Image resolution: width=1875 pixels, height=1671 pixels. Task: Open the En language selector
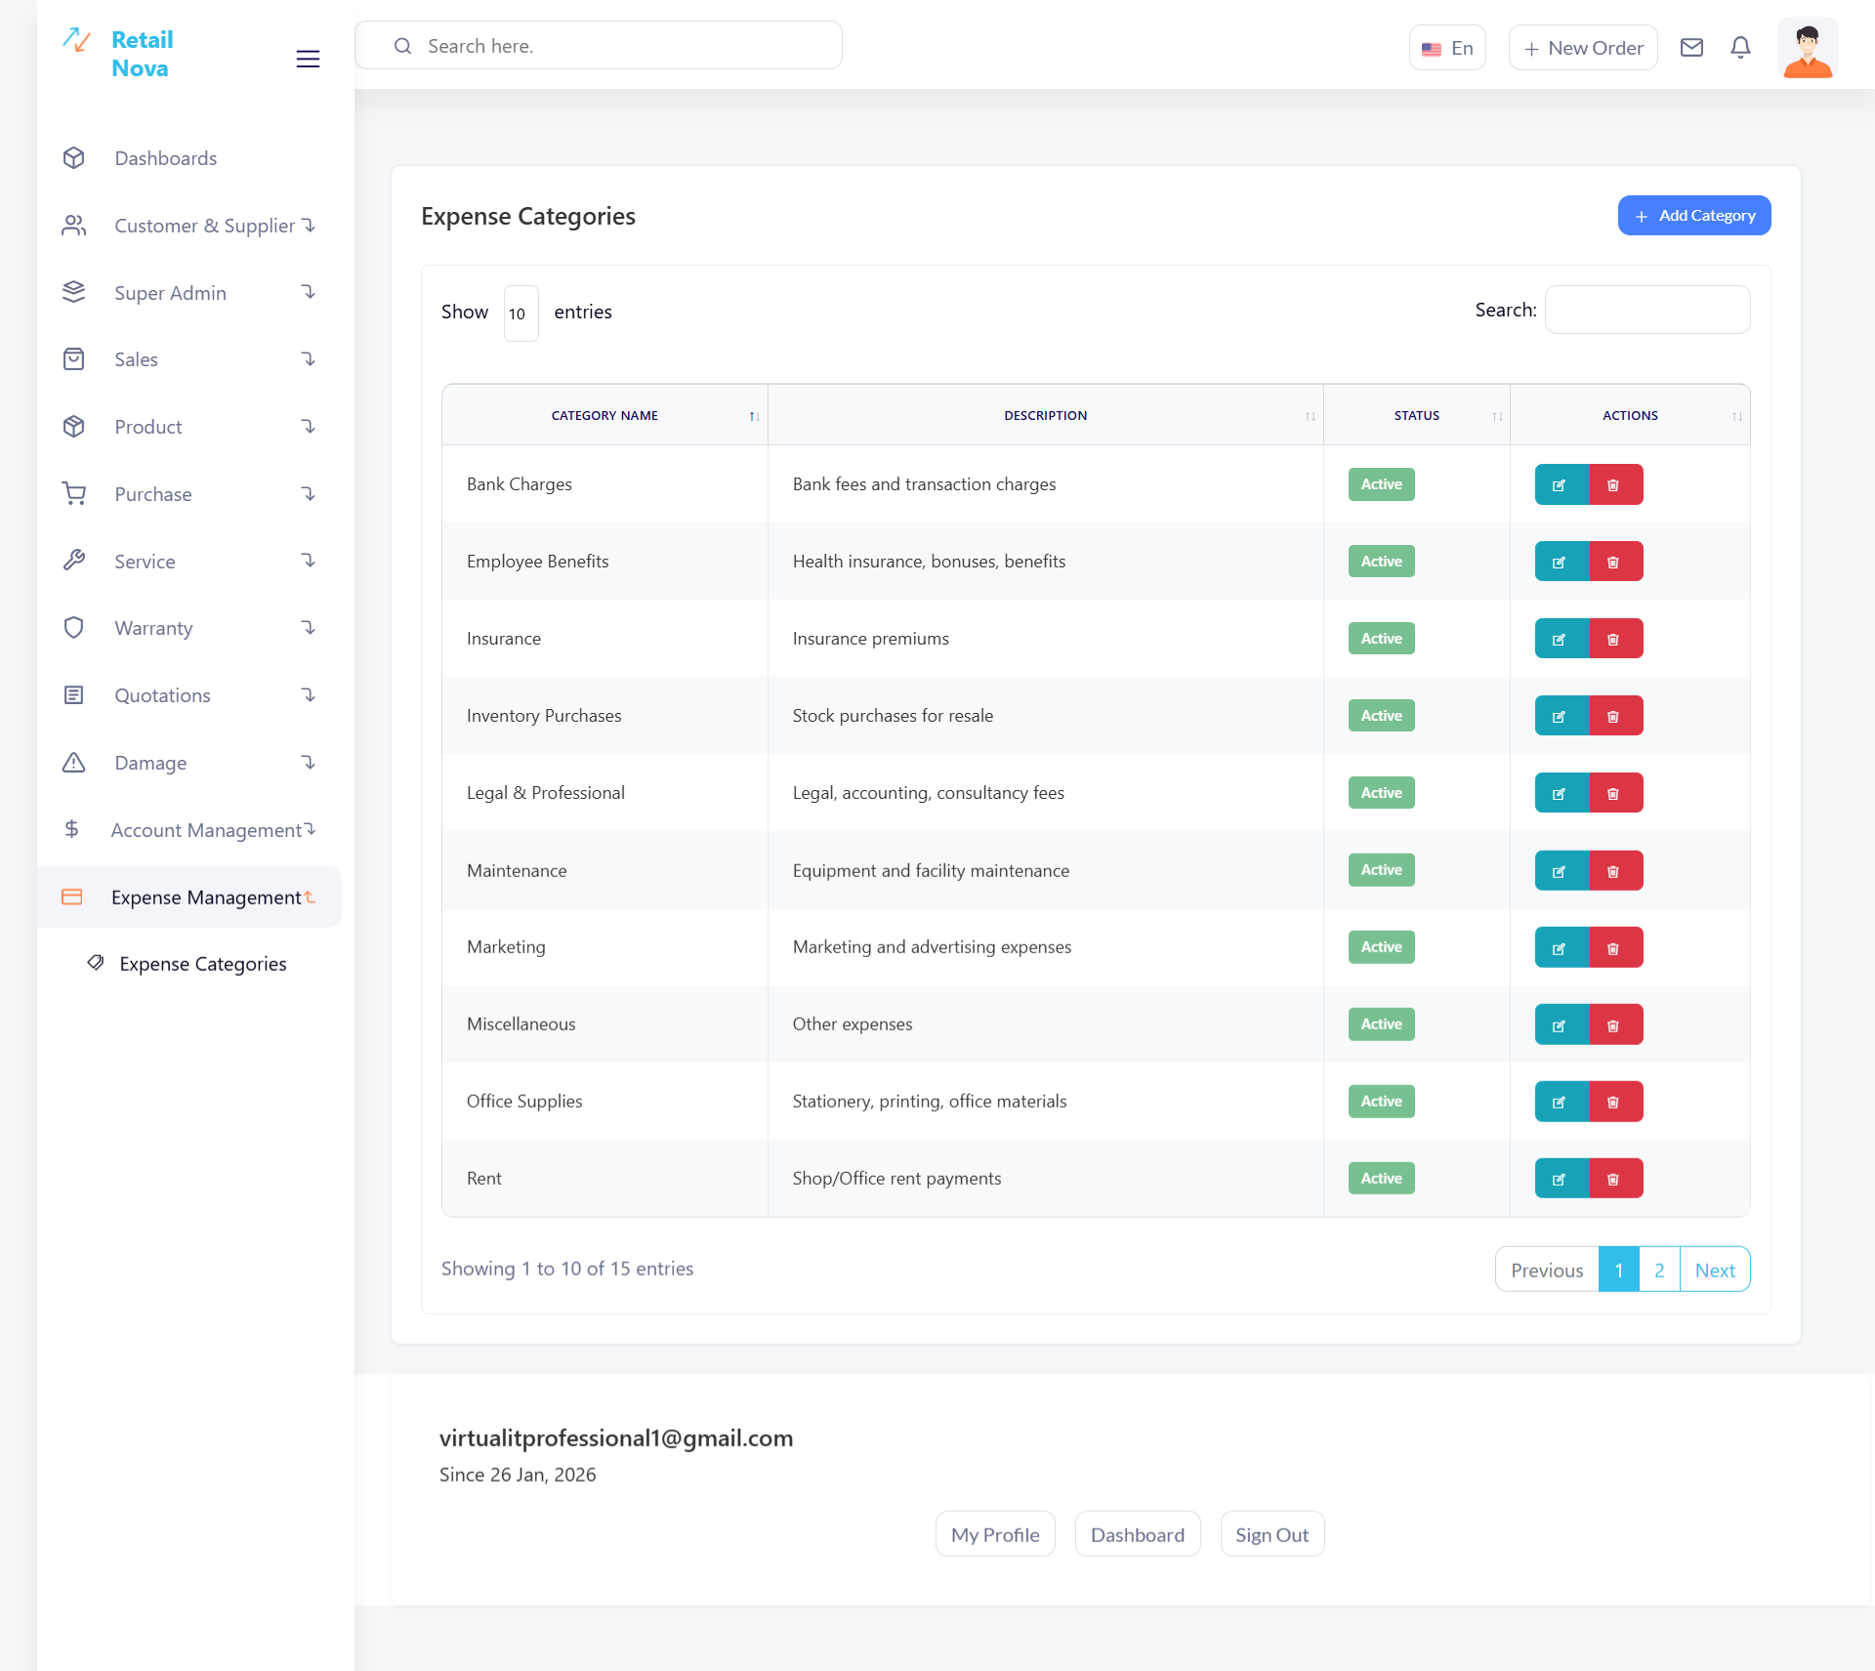tap(1447, 48)
